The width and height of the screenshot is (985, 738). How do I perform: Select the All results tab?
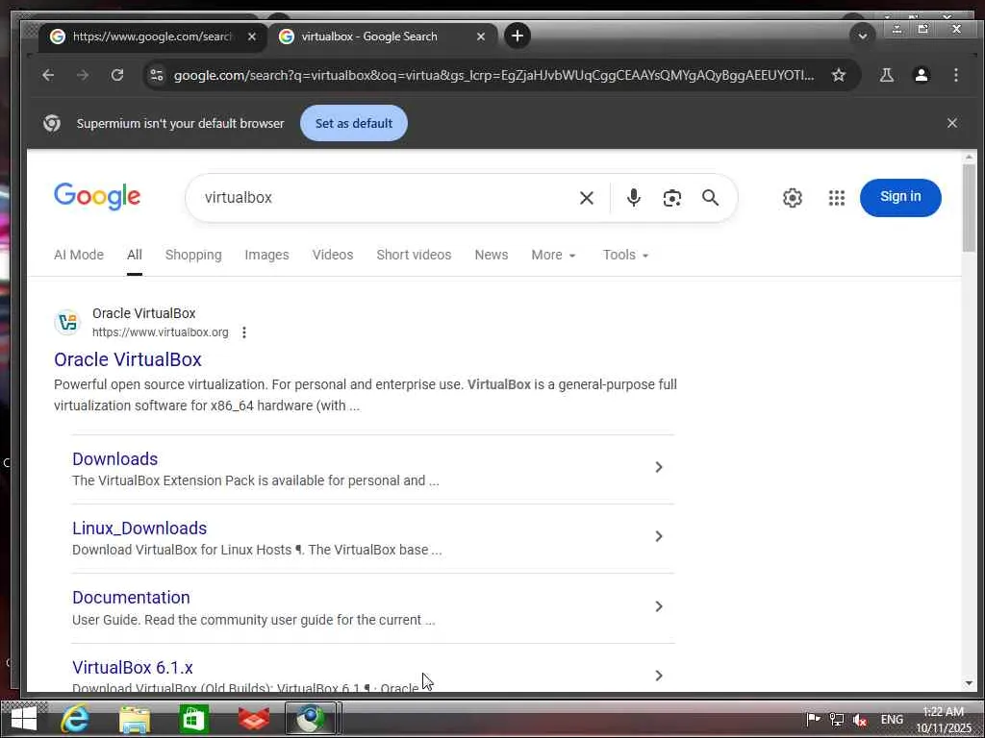pos(135,256)
